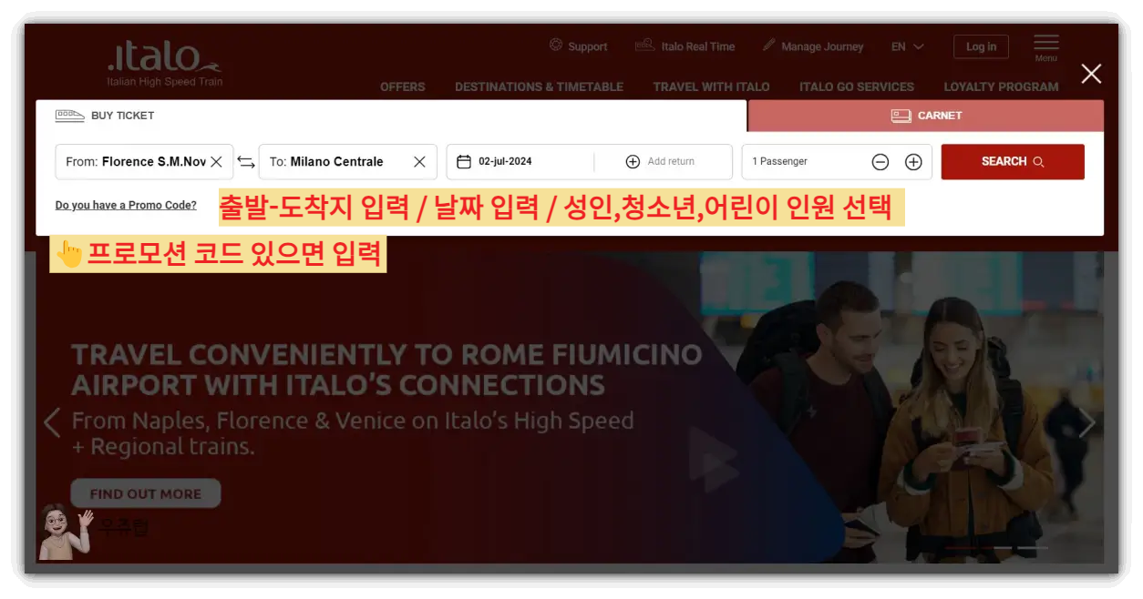Close the booking overlay with X

pyautogui.click(x=1091, y=74)
